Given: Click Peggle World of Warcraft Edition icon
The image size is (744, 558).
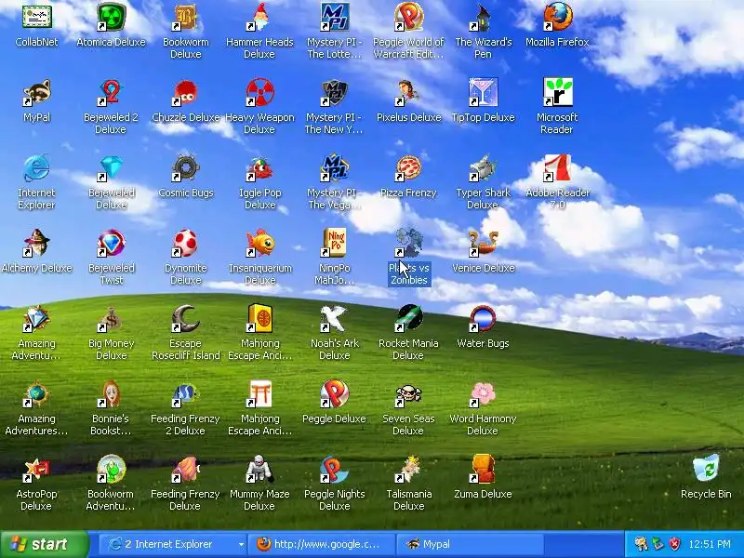Looking at the screenshot, I should (408, 17).
